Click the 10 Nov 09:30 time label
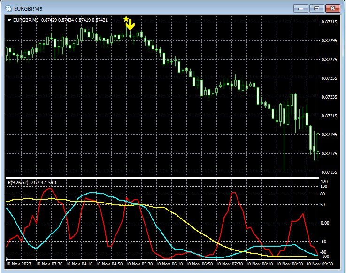This screenshot has width=346, height=273. pyautogui.click(x=320, y=264)
